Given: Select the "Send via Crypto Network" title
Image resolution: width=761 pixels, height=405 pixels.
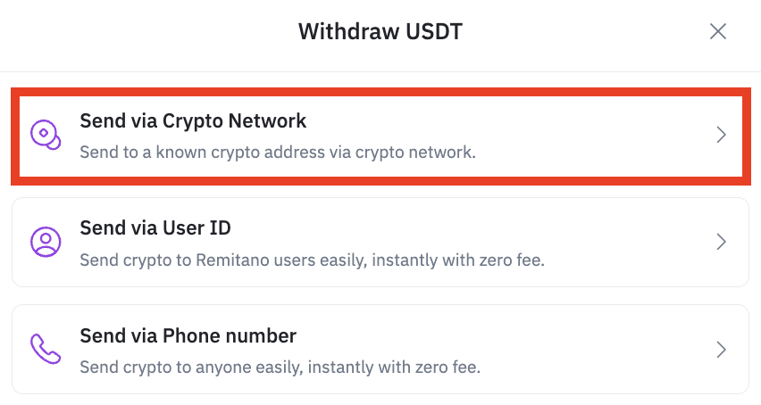Looking at the screenshot, I should (193, 120).
